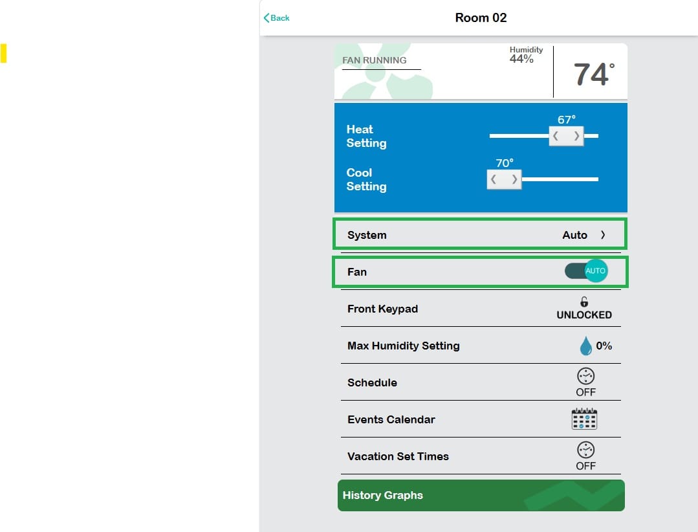Click the 74° current temperature reading

[x=594, y=74]
